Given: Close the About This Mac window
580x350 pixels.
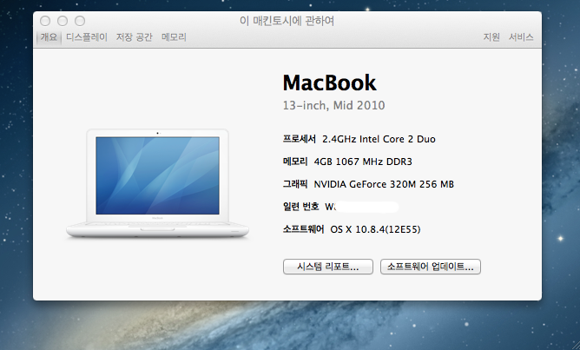Looking at the screenshot, I should pos(44,20).
